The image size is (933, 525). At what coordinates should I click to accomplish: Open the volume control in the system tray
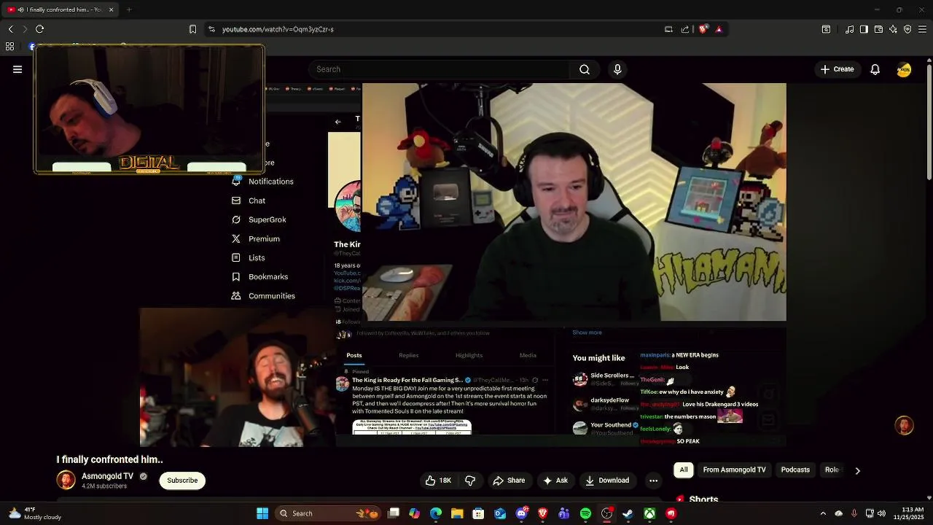(881, 513)
